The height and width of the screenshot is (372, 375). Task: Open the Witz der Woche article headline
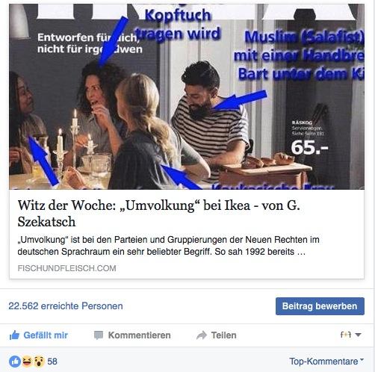[x=158, y=214]
